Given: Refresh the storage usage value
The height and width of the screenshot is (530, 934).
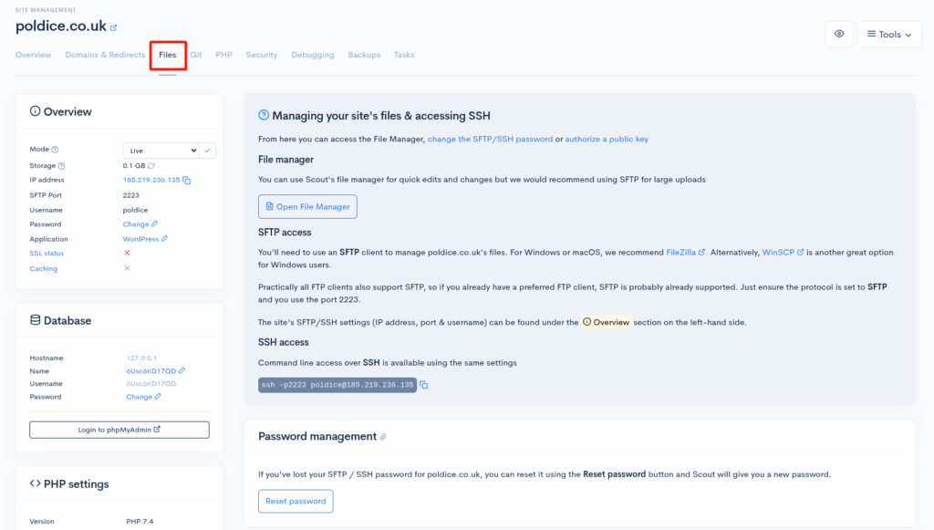Looking at the screenshot, I should pyautogui.click(x=151, y=166).
